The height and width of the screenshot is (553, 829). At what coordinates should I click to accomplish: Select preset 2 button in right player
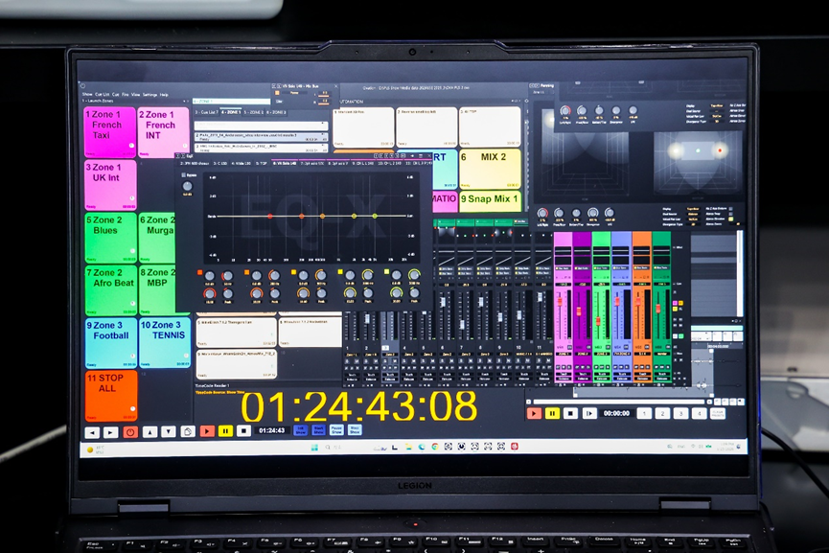point(662,413)
